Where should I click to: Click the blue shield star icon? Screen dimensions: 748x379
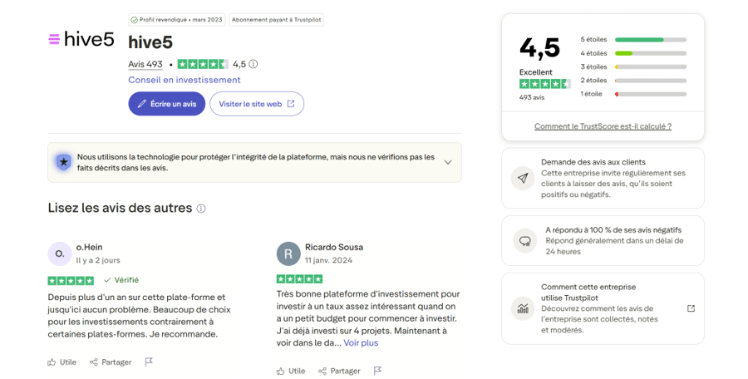[63, 162]
